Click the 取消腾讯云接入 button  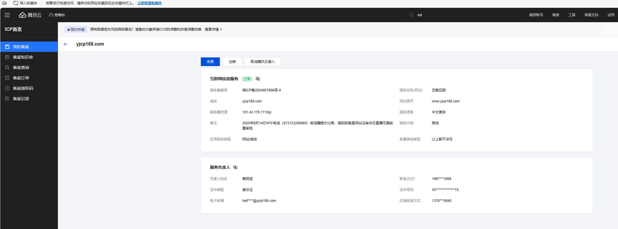click(263, 62)
